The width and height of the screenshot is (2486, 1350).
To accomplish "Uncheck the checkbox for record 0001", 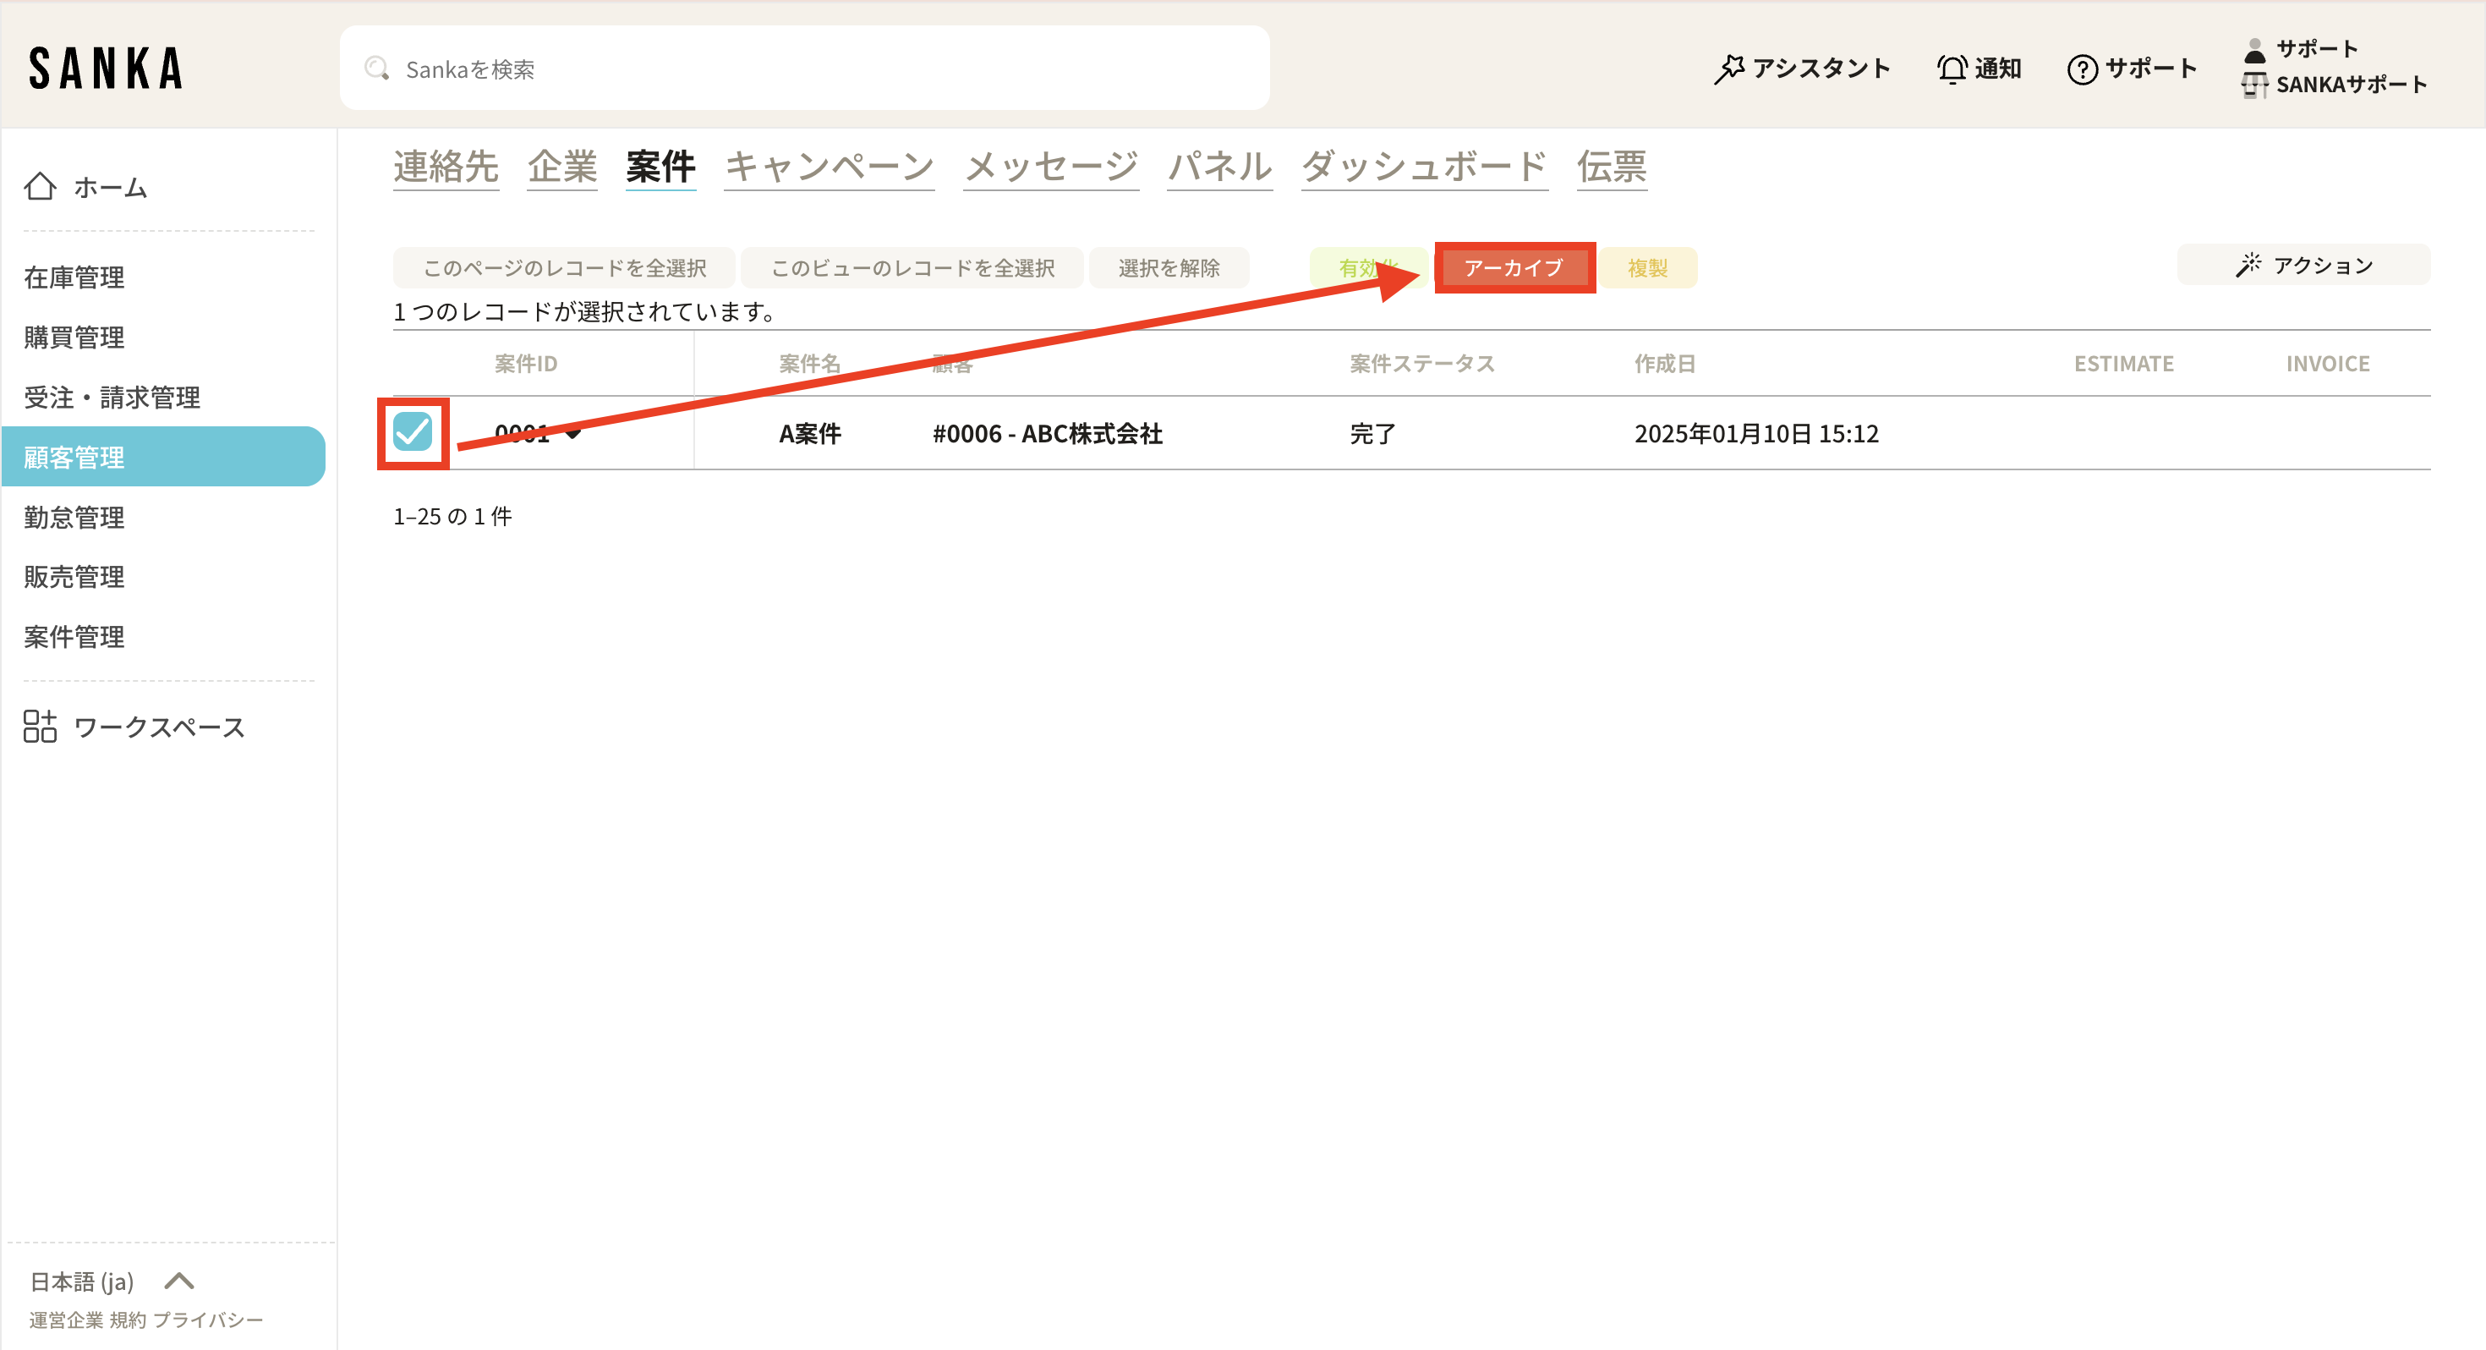I will click(x=412, y=431).
